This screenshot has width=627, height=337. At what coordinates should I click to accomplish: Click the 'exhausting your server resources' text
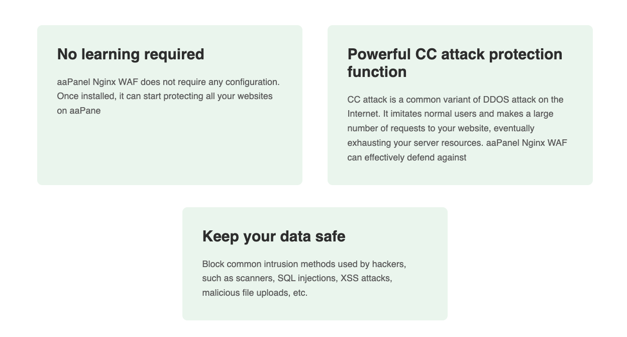point(415,143)
